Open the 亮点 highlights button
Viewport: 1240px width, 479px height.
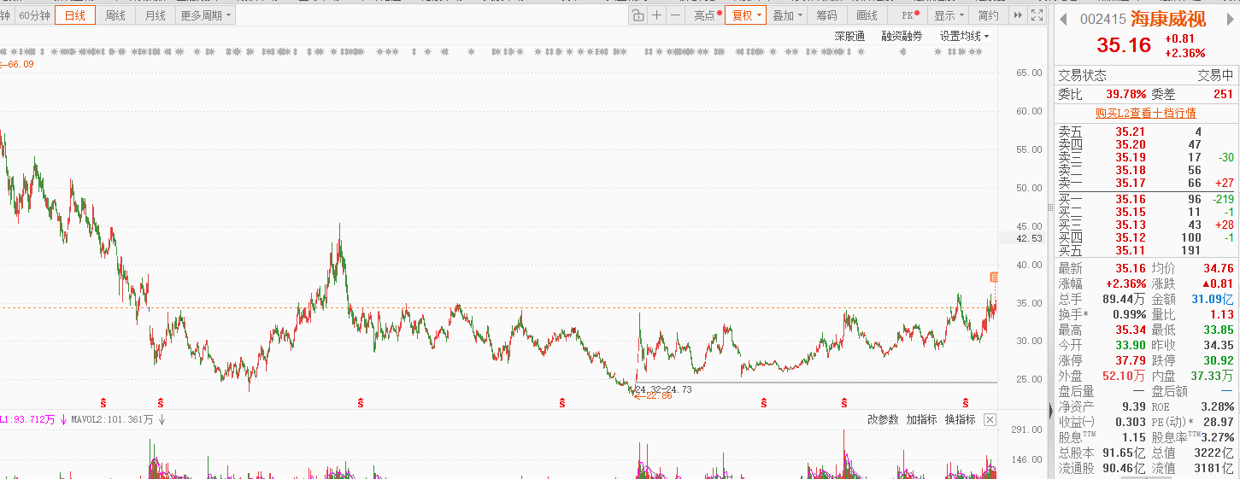(x=707, y=15)
